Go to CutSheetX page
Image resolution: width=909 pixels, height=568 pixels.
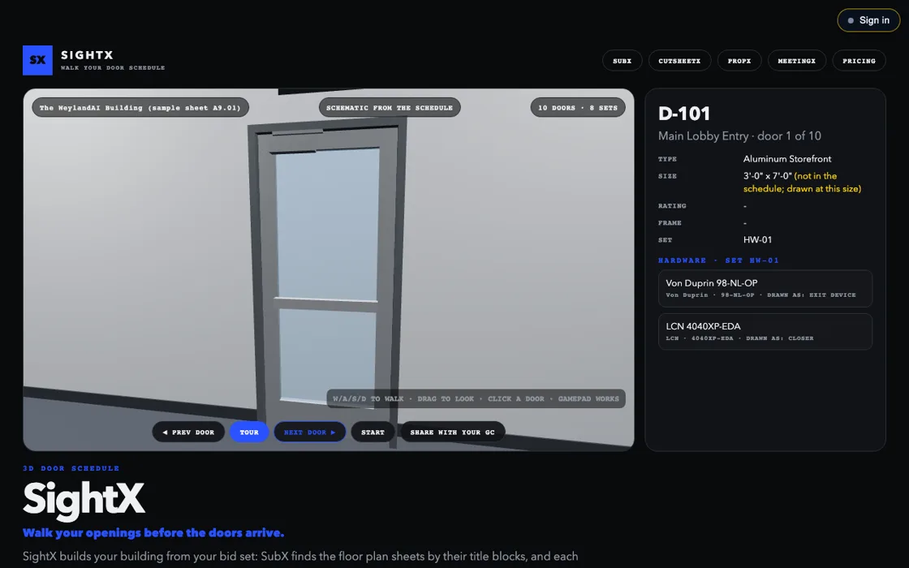click(x=679, y=61)
